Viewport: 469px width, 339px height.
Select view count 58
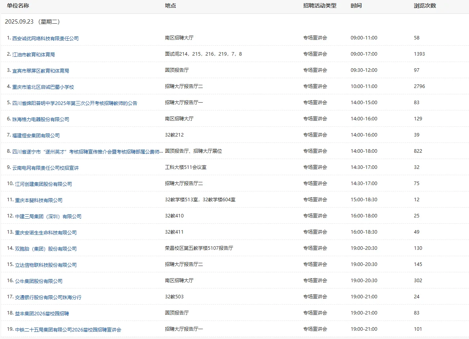tap(417, 38)
